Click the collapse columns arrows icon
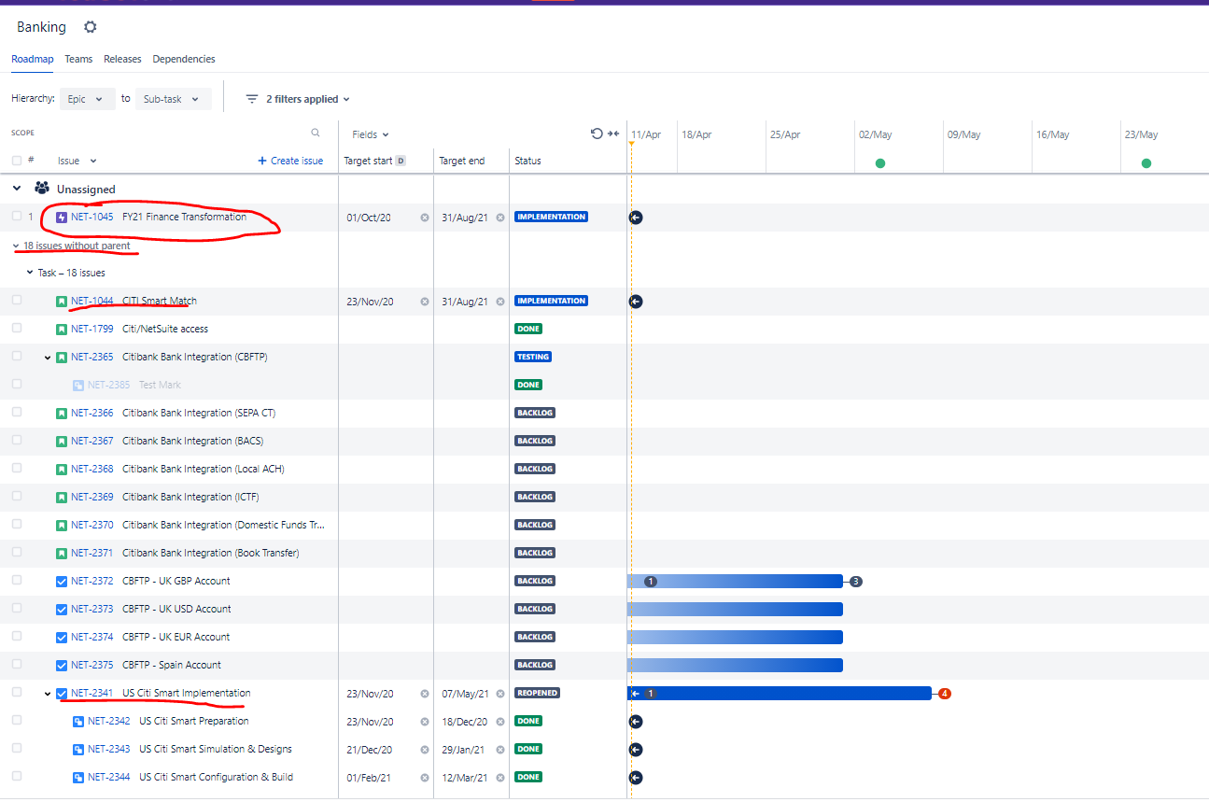 (613, 134)
